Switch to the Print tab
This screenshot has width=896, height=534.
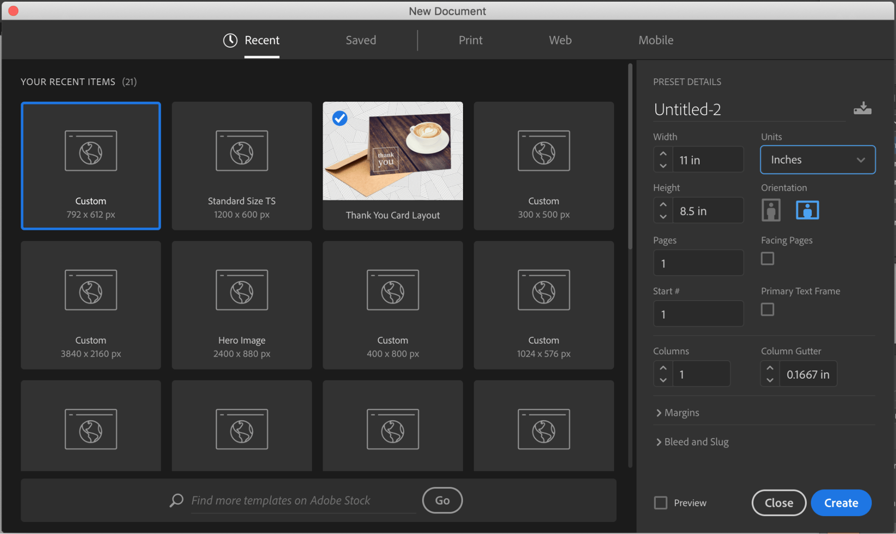click(470, 40)
